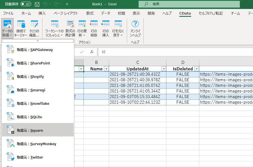Open the column A filter dropdown
Screen dimensions: 253x167
(x=81, y=69)
